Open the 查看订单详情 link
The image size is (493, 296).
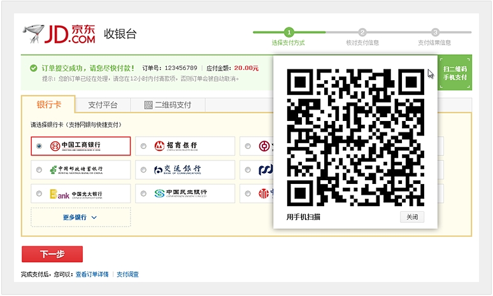92,274
